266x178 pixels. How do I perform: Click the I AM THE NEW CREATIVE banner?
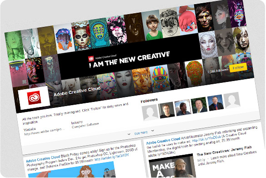point(130,59)
